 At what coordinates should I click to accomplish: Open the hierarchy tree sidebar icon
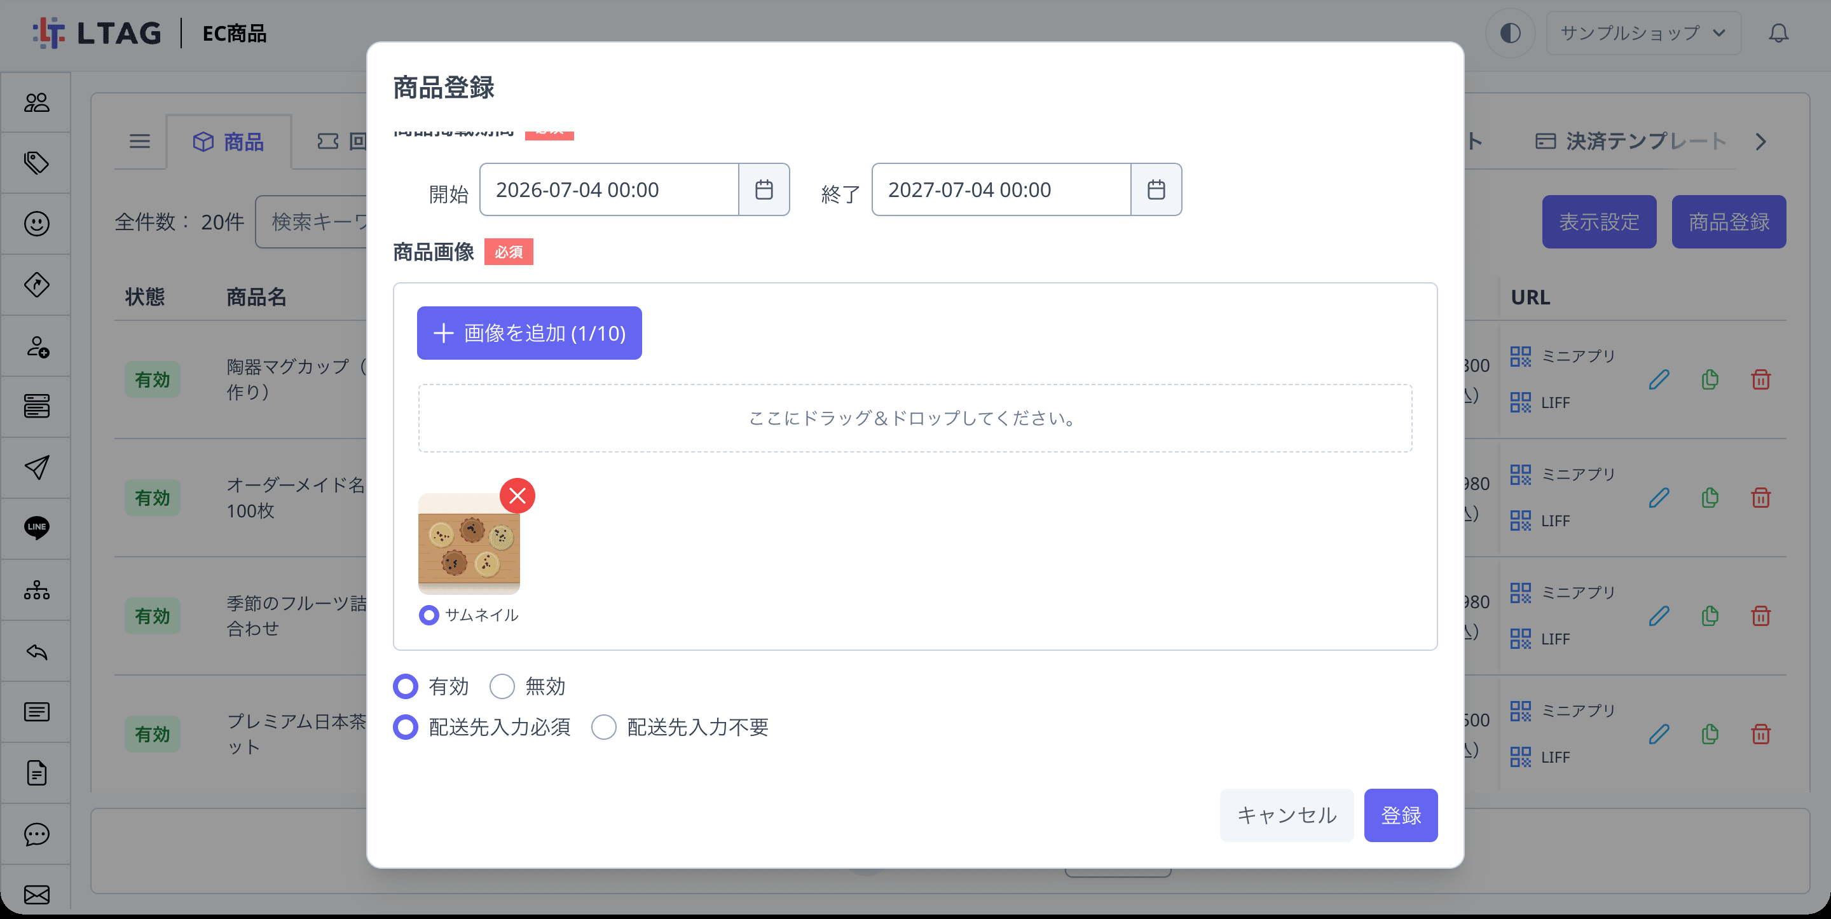[36, 590]
